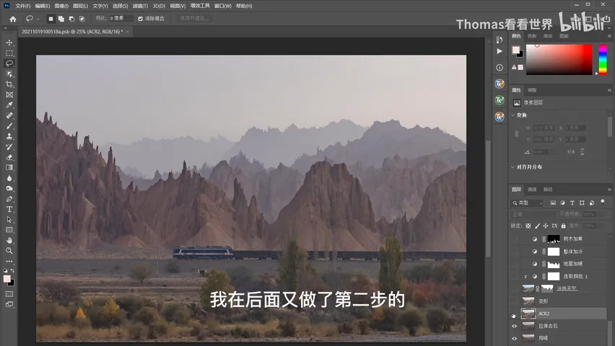Screen dimensions: 615x346
Task: Show the 变形 layer
Action: click(514, 301)
